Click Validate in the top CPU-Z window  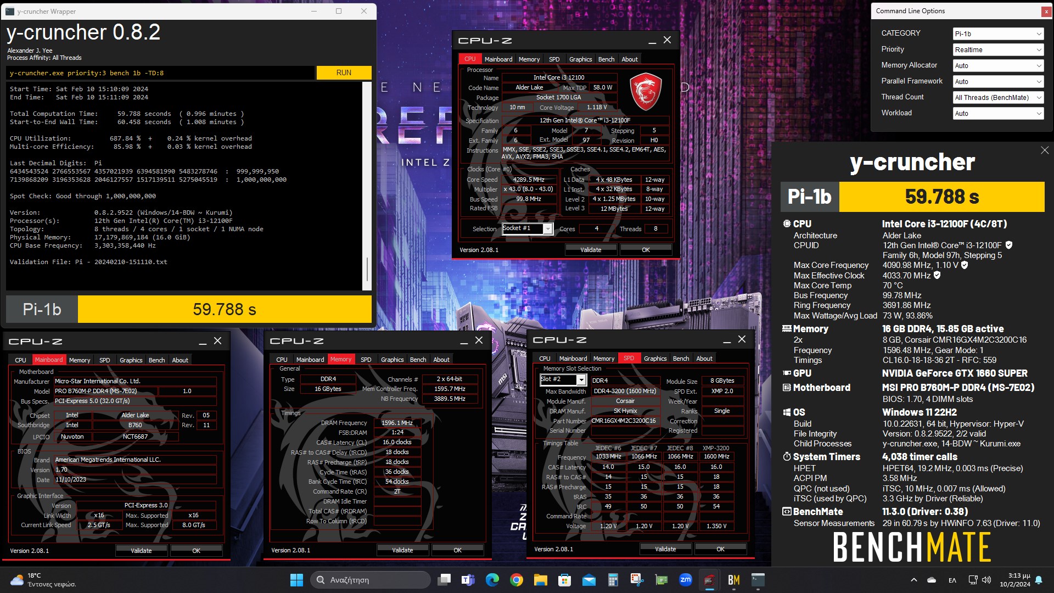pyautogui.click(x=591, y=249)
